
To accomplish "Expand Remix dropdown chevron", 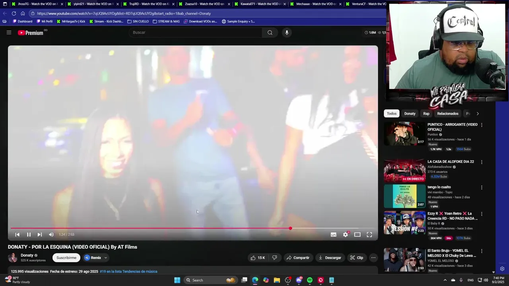I will click(x=106, y=258).
